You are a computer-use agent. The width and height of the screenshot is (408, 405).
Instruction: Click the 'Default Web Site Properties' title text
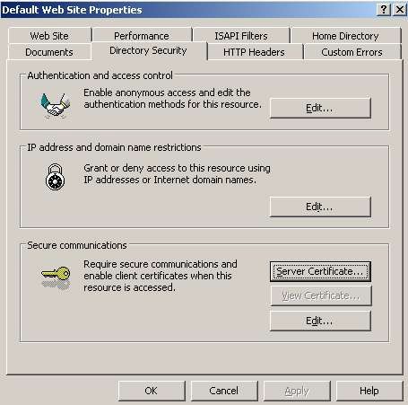click(72, 10)
